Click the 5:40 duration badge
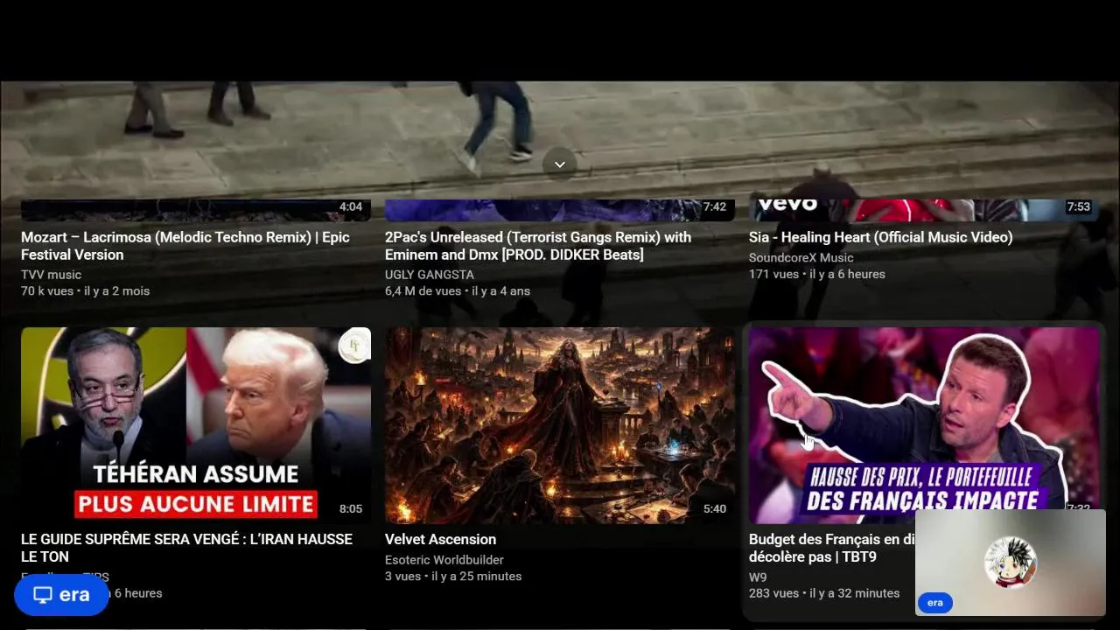 [714, 509]
